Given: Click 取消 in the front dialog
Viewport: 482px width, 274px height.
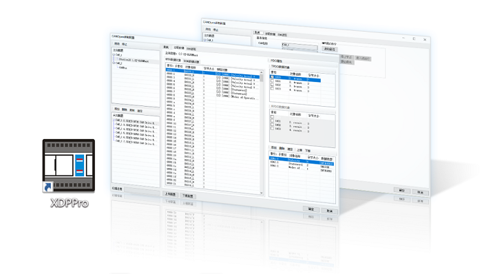Looking at the screenshot, I should coord(330,211).
